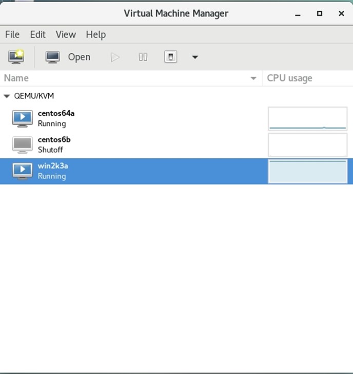Open the Edit menu
Screen dimensions: 353x374
pos(38,35)
